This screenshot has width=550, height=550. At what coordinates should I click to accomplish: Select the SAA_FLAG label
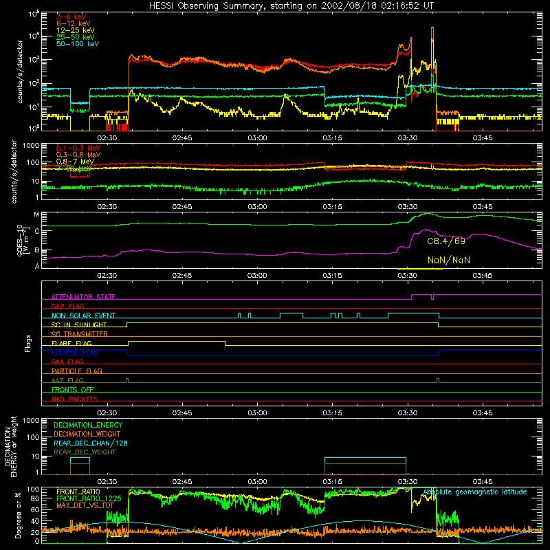tap(67, 362)
